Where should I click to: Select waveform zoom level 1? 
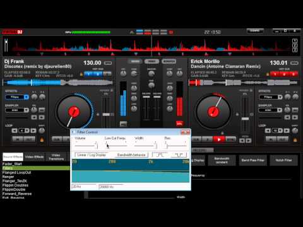(295, 40)
